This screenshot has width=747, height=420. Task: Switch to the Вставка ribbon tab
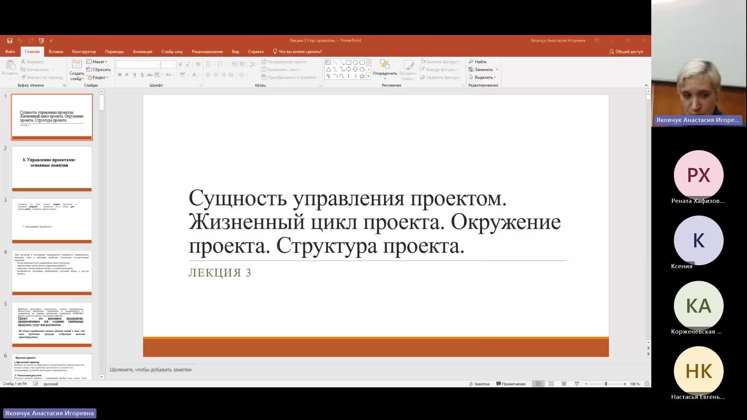pos(56,51)
